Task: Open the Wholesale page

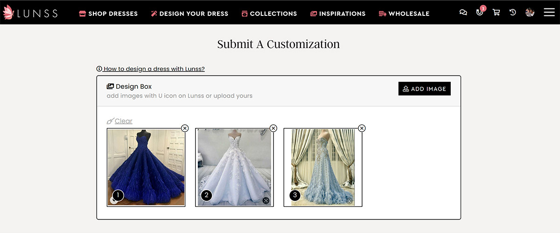Action: point(404,14)
